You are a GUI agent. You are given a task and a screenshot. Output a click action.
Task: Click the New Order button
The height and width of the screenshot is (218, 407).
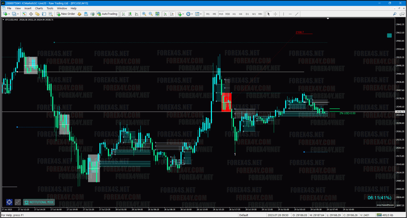coord(66,14)
